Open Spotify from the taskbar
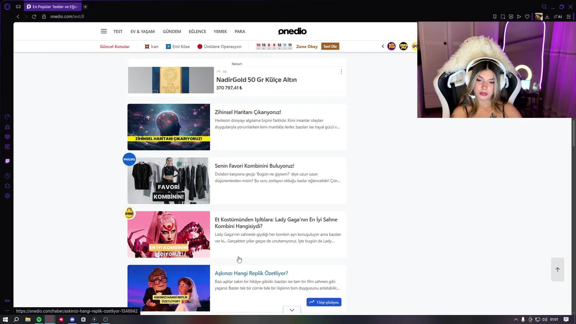 [39, 319]
